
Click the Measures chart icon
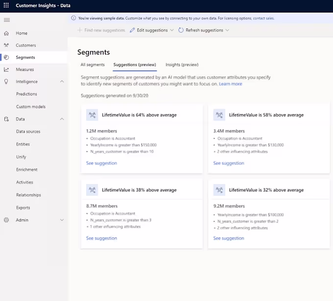tap(6, 69)
